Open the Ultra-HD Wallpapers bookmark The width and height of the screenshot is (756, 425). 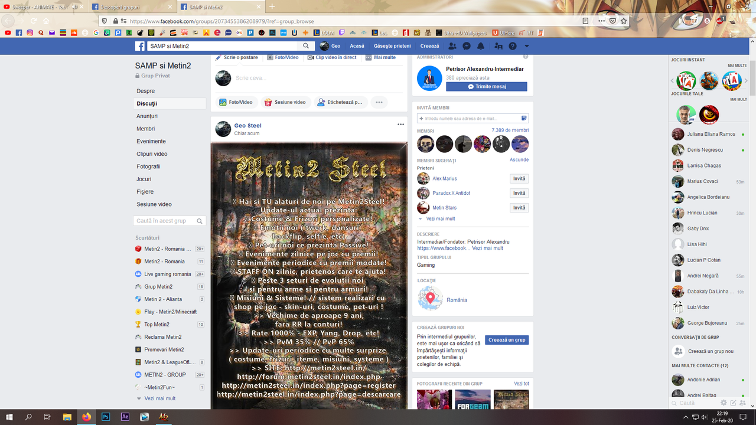click(461, 33)
